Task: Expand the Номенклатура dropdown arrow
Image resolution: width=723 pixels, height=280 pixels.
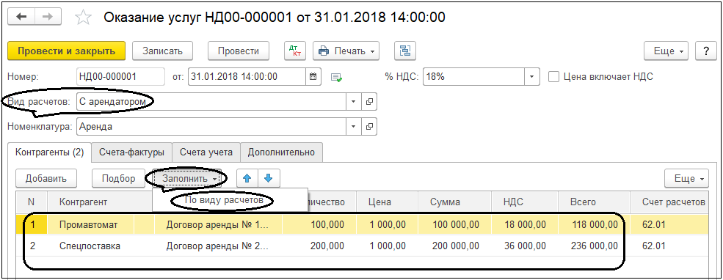Action: pyautogui.click(x=354, y=126)
